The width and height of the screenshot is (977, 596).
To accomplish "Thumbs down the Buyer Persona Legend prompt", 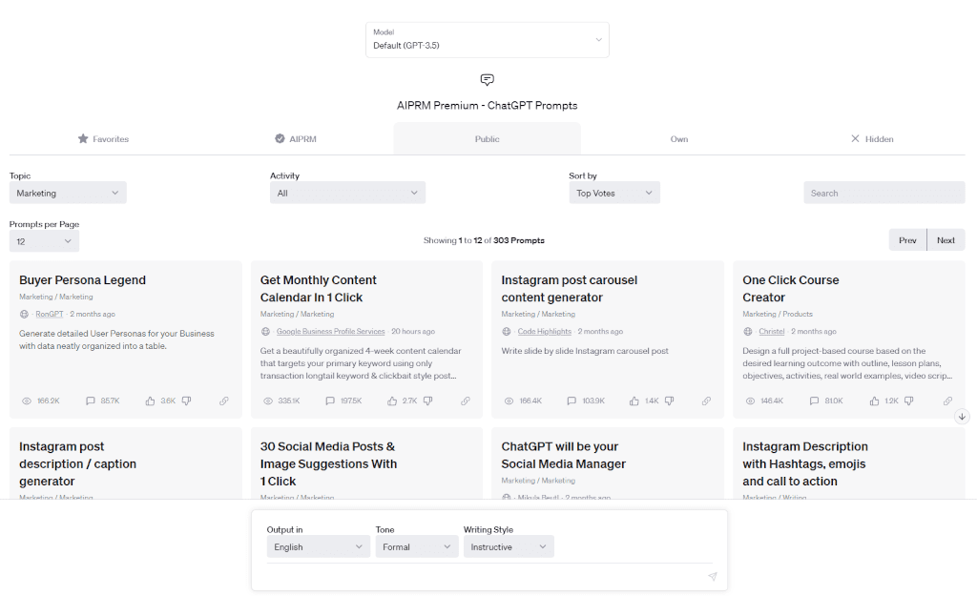I will point(187,401).
